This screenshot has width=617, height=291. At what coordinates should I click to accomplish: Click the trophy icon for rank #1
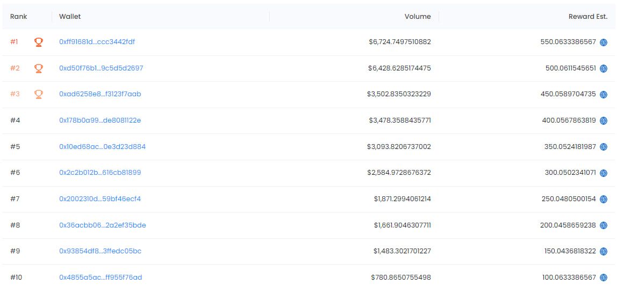click(x=38, y=42)
